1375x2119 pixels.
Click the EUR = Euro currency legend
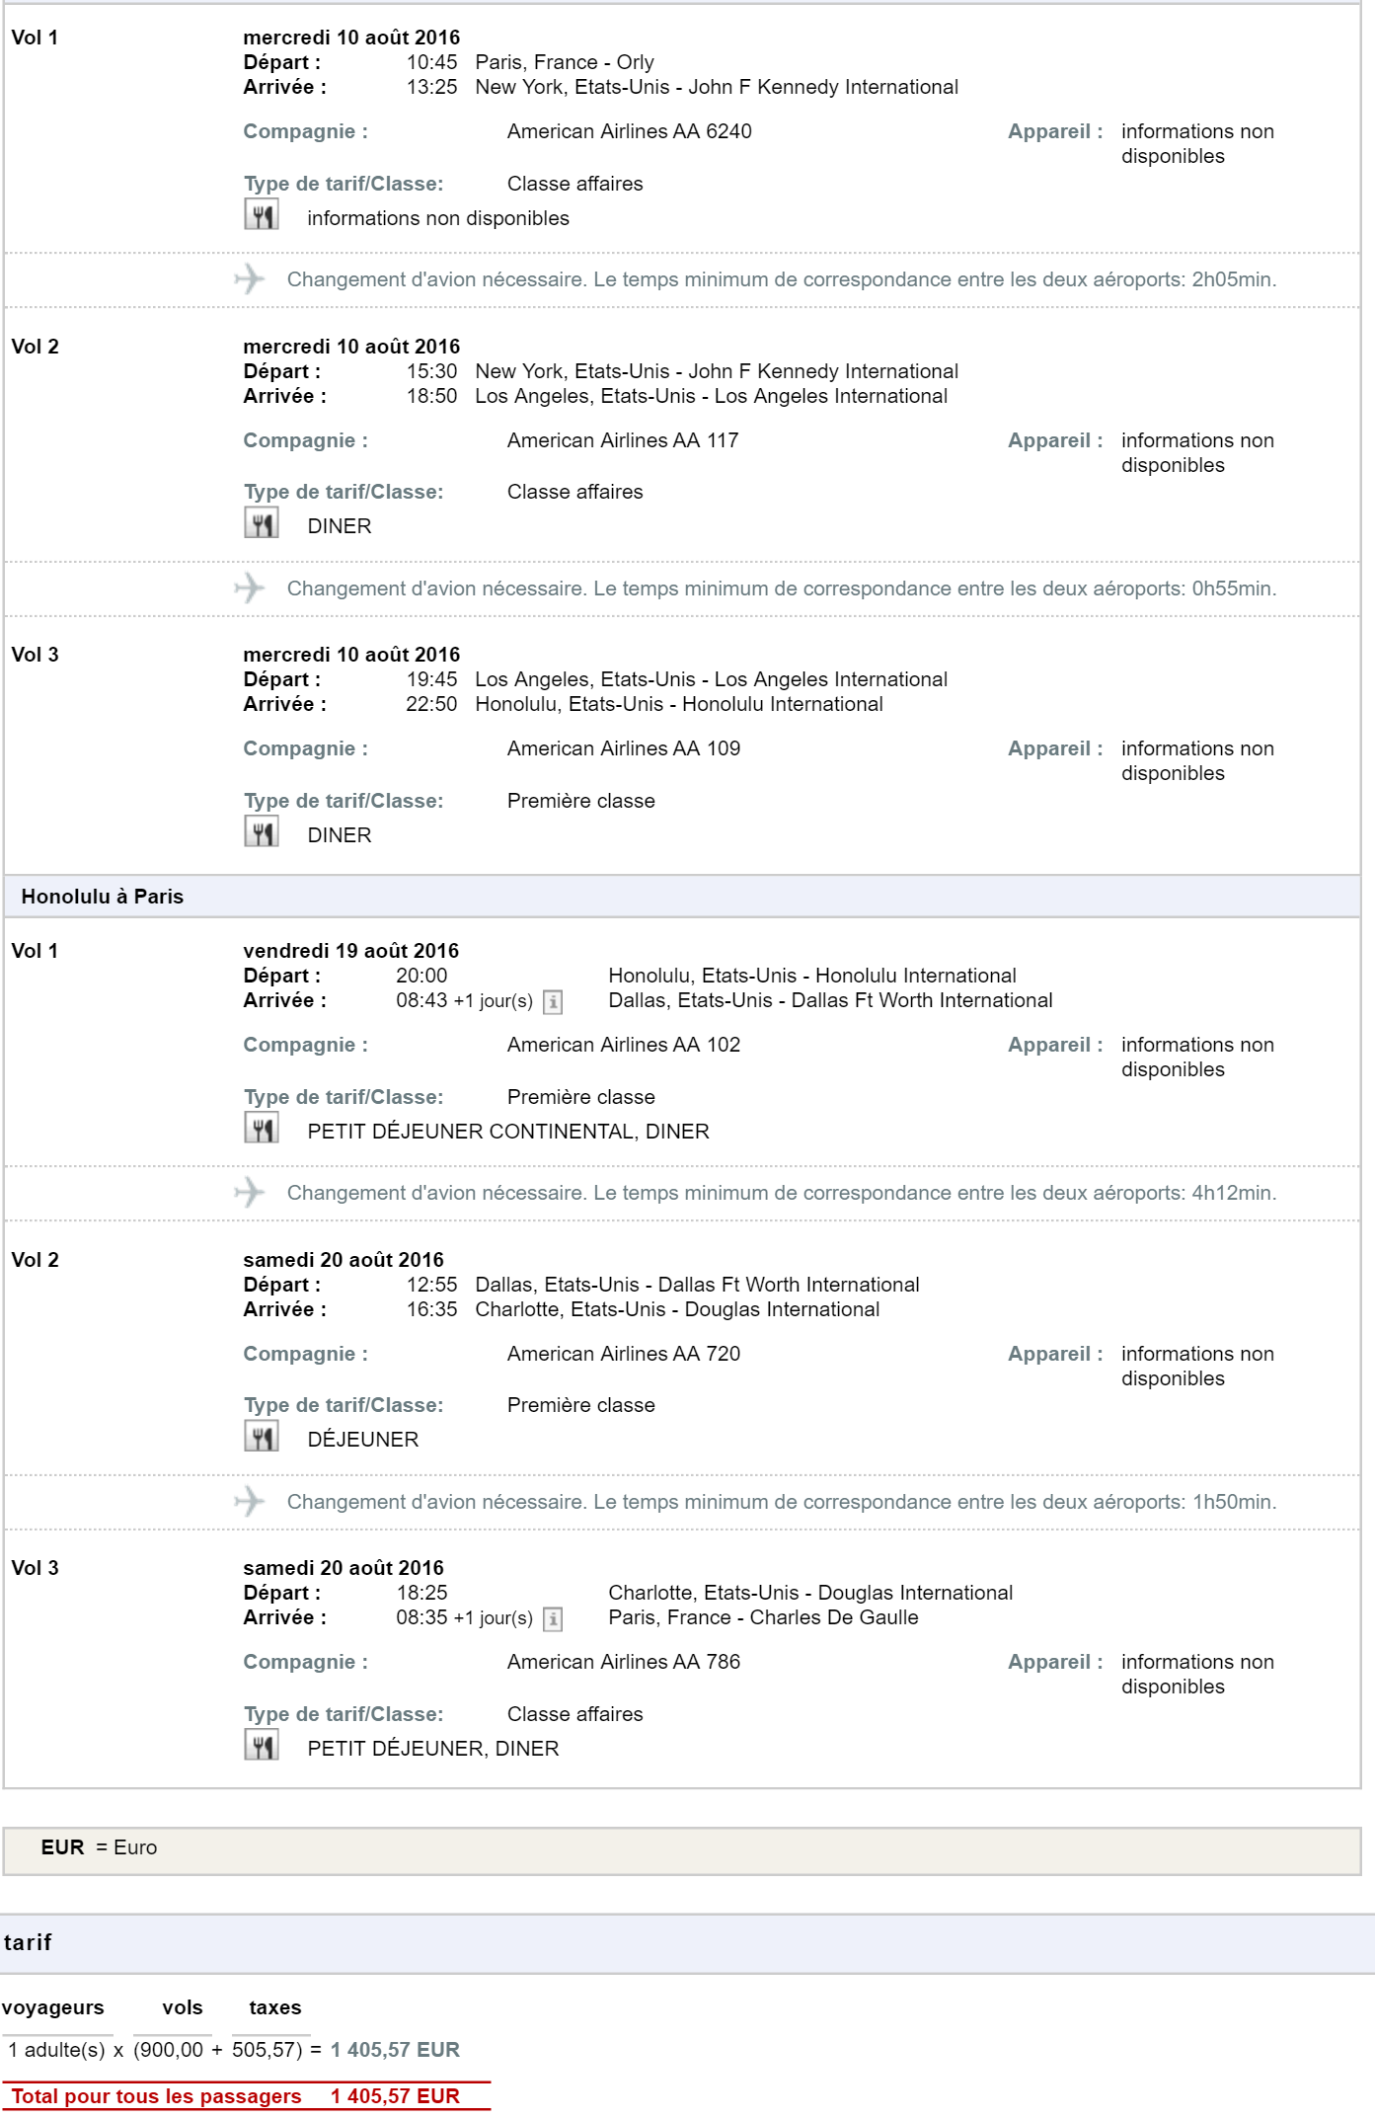tap(99, 1847)
